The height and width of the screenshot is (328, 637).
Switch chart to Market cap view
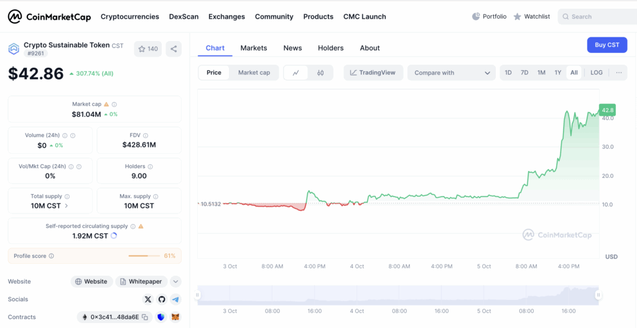click(x=254, y=73)
